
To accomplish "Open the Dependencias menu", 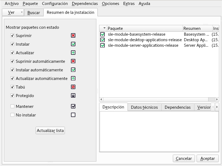I will [85, 4].
